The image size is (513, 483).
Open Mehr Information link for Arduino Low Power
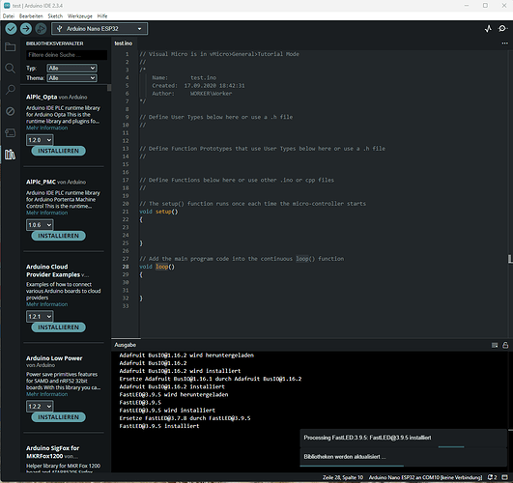click(x=47, y=394)
